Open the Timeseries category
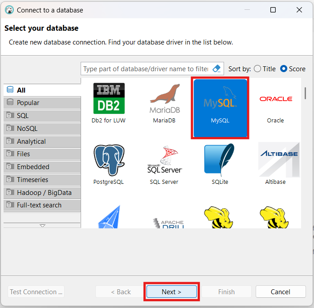 tap(42, 180)
